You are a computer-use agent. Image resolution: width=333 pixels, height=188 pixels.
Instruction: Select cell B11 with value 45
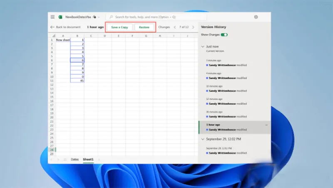tap(77, 81)
